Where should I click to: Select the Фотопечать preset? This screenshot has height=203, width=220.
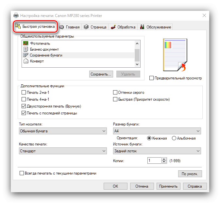[78, 43]
